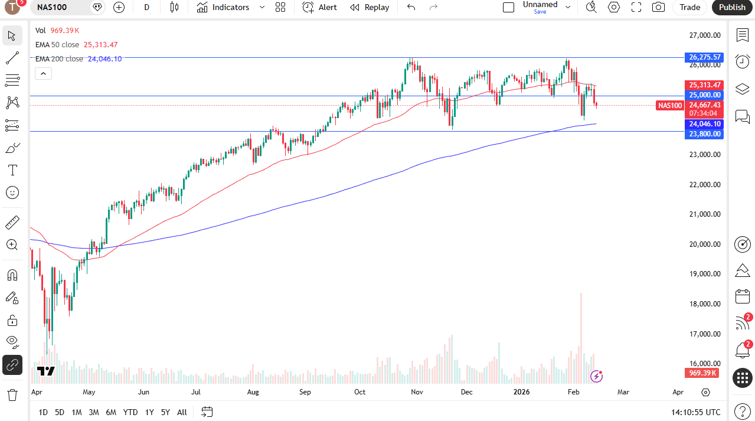Switch to 1M date range
Viewport: 755px width, 421px height.
click(x=77, y=412)
